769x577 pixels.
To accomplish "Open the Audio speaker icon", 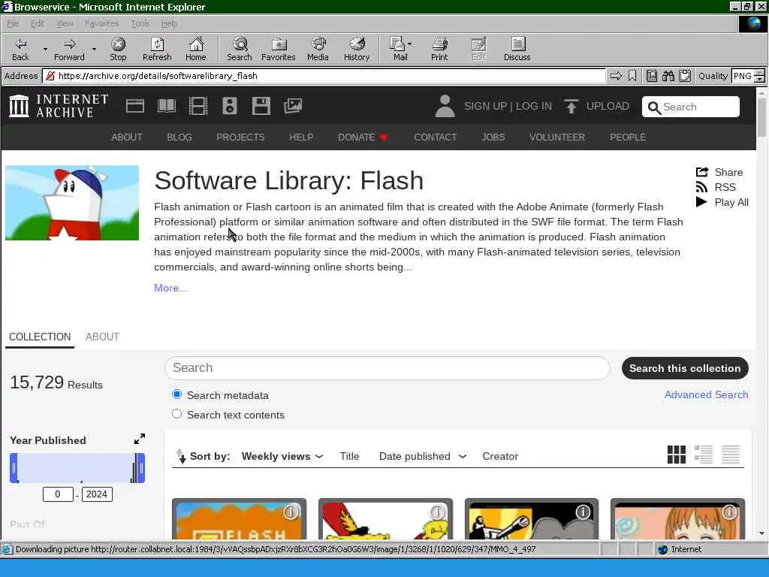I will coord(230,106).
